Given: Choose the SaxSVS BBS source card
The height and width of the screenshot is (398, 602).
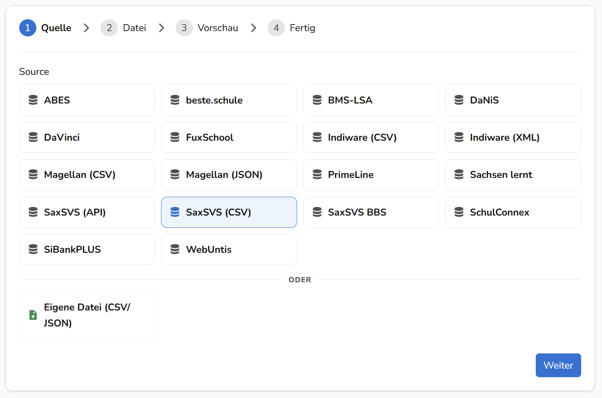Looking at the screenshot, I should (x=371, y=212).
